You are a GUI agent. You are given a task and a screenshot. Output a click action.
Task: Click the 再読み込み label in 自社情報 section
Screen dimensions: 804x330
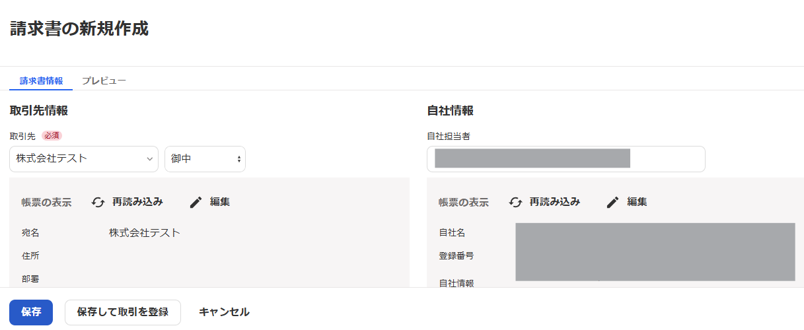555,202
